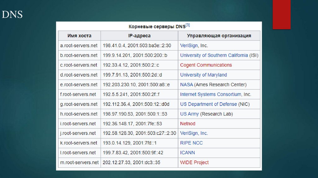This screenshot has height=178, width=318.
Task: Open the VeriSign, Inc. link in j.root-servers row
Action: [x=194, y=133]
